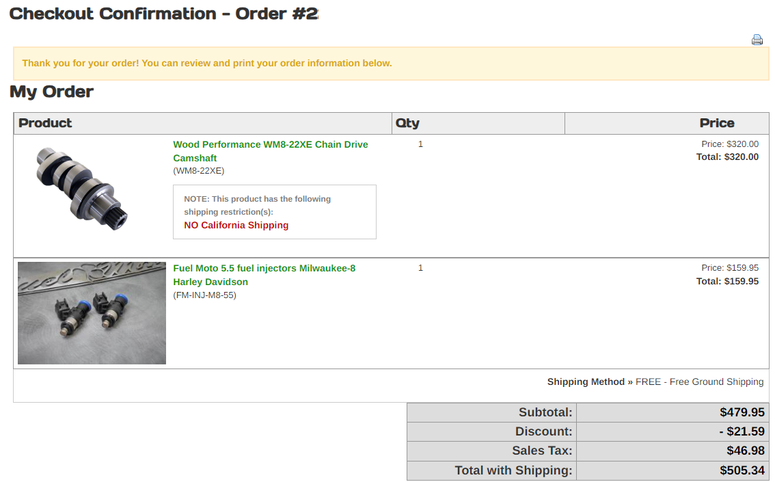This screenshot has height=482, width=775.
Task: Click the thank you for your order banner
Action: 207,64
